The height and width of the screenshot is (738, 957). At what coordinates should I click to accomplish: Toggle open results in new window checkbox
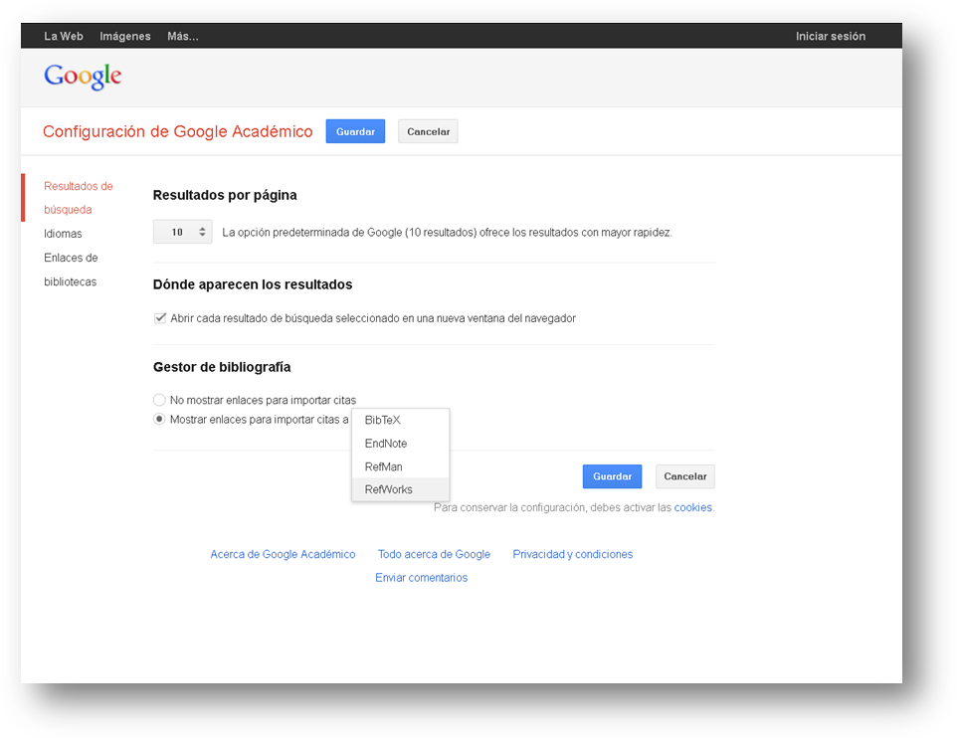click(x=160, y=318)
